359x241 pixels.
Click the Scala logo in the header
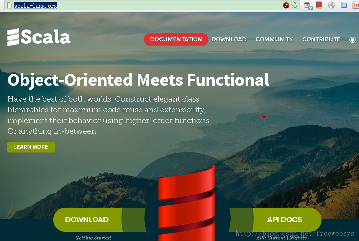[39, 37]
